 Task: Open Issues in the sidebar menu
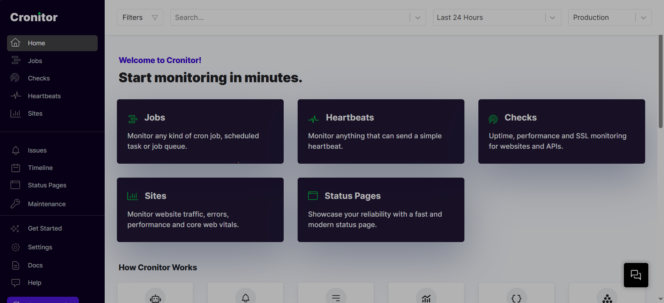click(x=52, y=150)
